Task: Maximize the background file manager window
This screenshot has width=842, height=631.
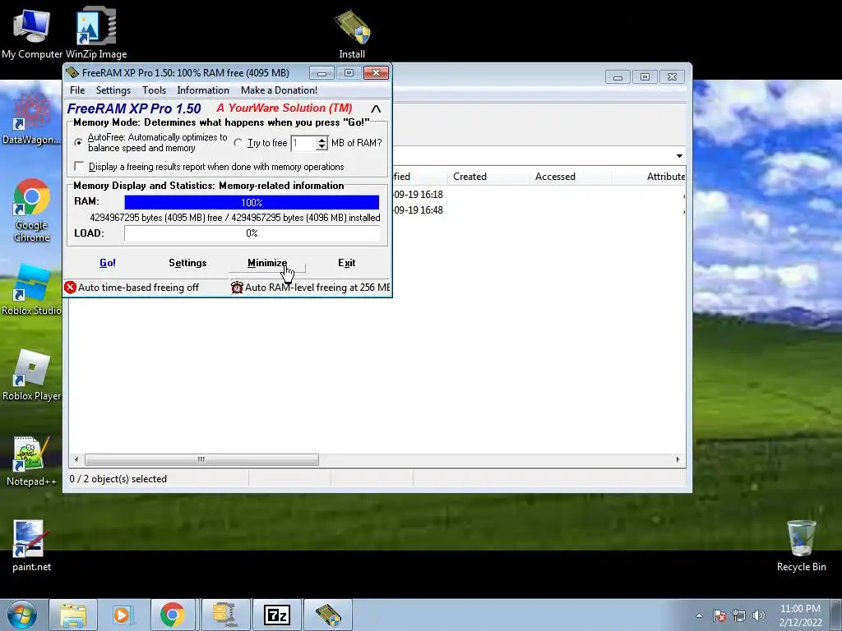Action: point(645,76)
